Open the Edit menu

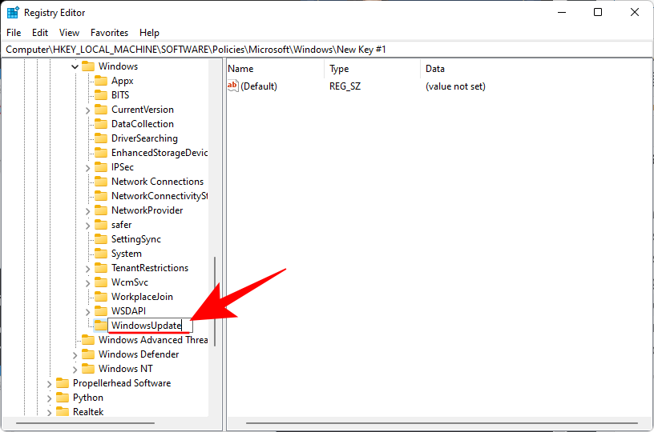click(x=40, y=33)
